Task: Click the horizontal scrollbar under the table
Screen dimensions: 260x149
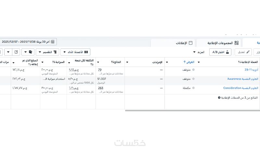Action: point(192,110)
